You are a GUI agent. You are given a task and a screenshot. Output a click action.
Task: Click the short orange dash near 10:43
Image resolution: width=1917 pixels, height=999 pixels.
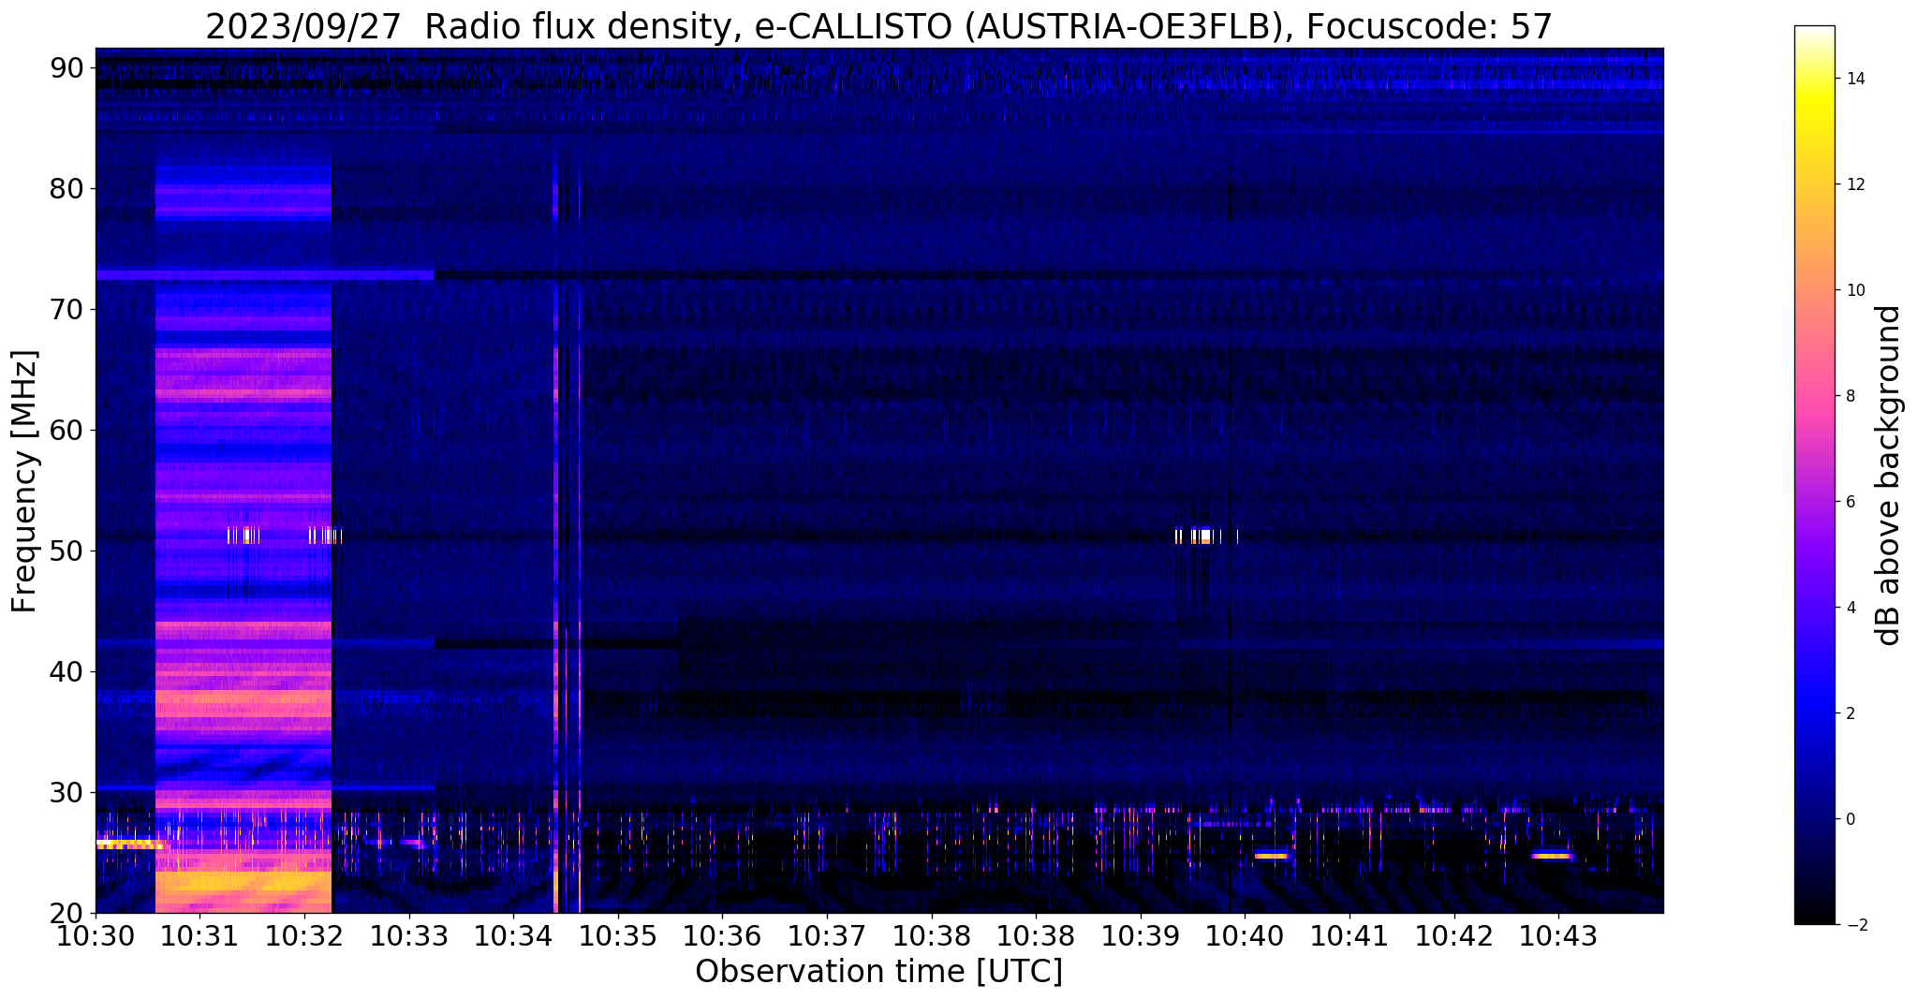click(x=1552, y=856)
